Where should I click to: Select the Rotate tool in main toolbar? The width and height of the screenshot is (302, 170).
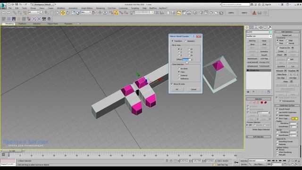68,13
